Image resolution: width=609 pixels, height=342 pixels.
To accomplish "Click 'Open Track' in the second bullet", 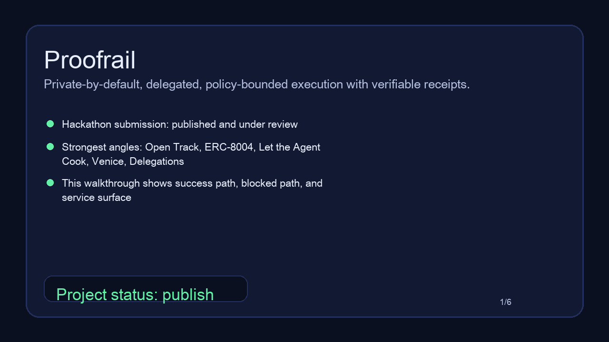I will (x=173, y=147).
